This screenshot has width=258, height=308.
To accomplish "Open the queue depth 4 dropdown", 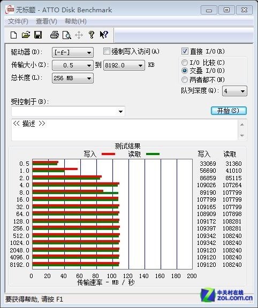I will point(234,91).
